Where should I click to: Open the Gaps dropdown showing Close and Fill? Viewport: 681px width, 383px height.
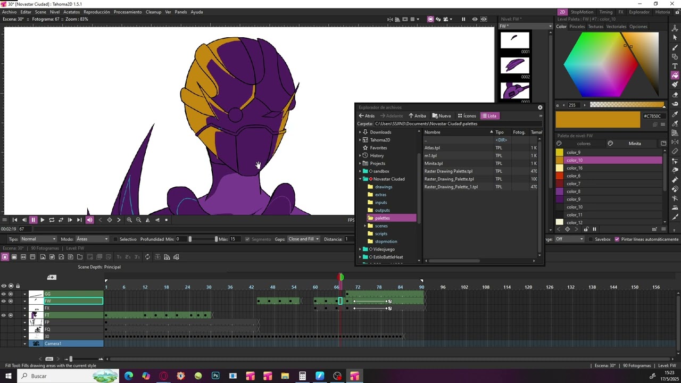pos(304,239)
